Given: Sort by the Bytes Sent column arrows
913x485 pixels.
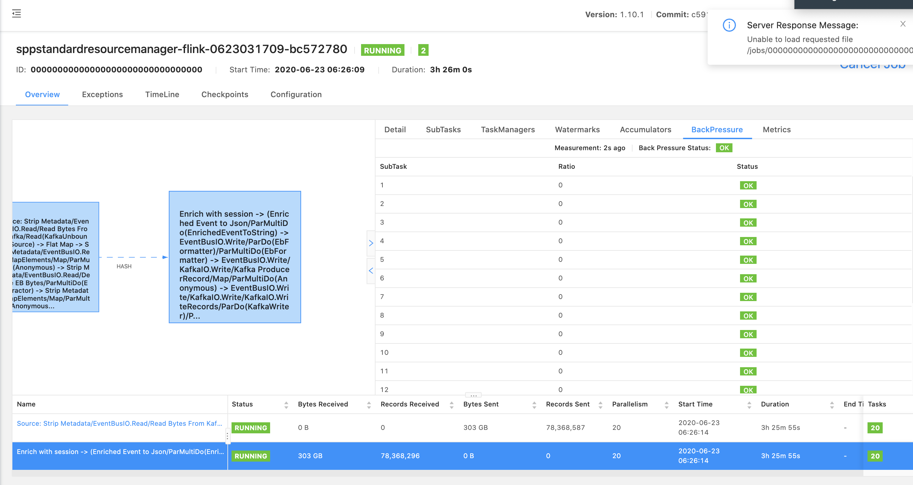Looking at the screenshot, I should [534, 405].
